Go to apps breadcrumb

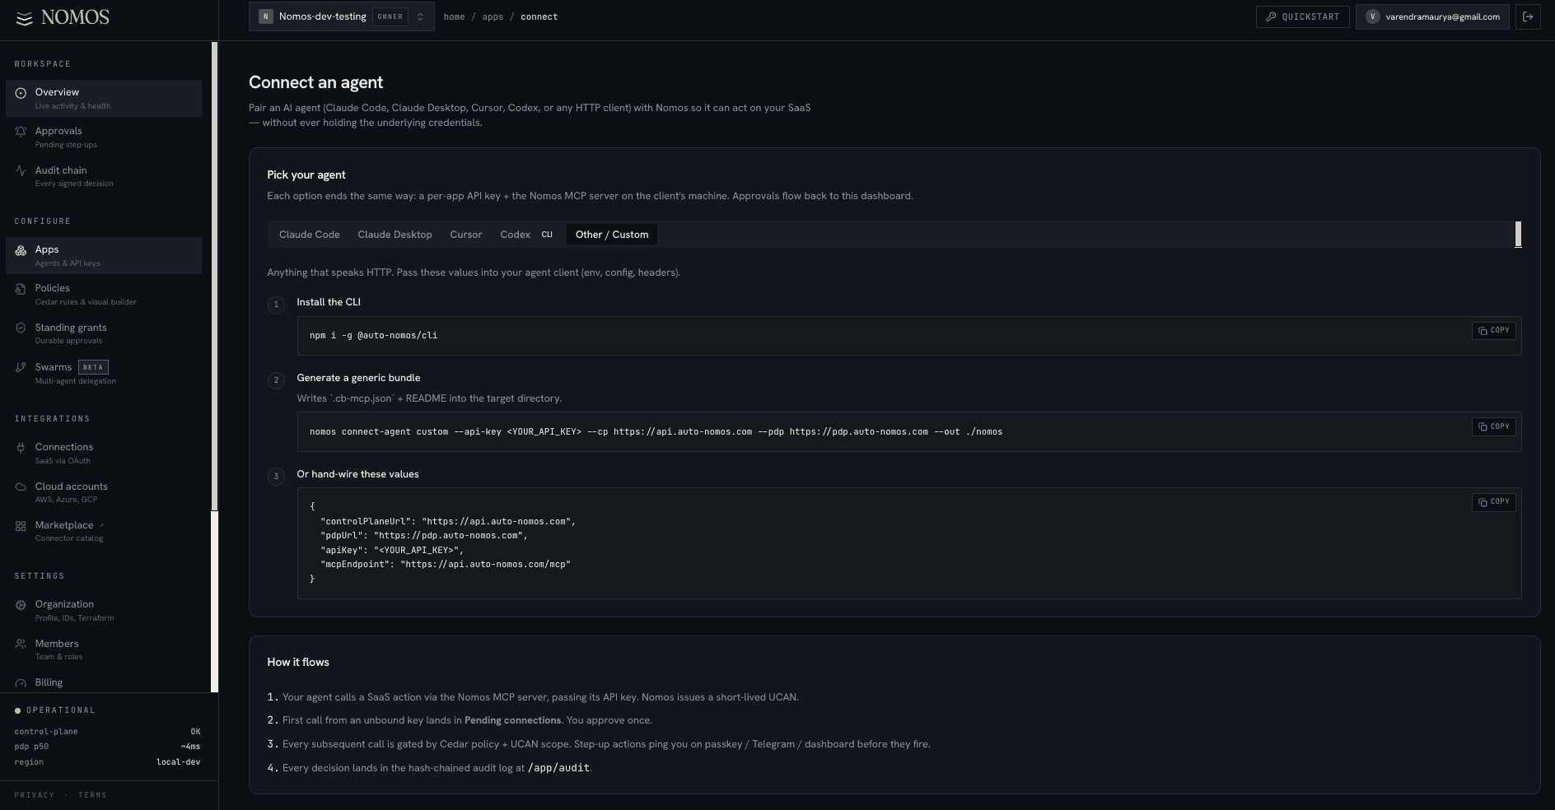[493, 16]
